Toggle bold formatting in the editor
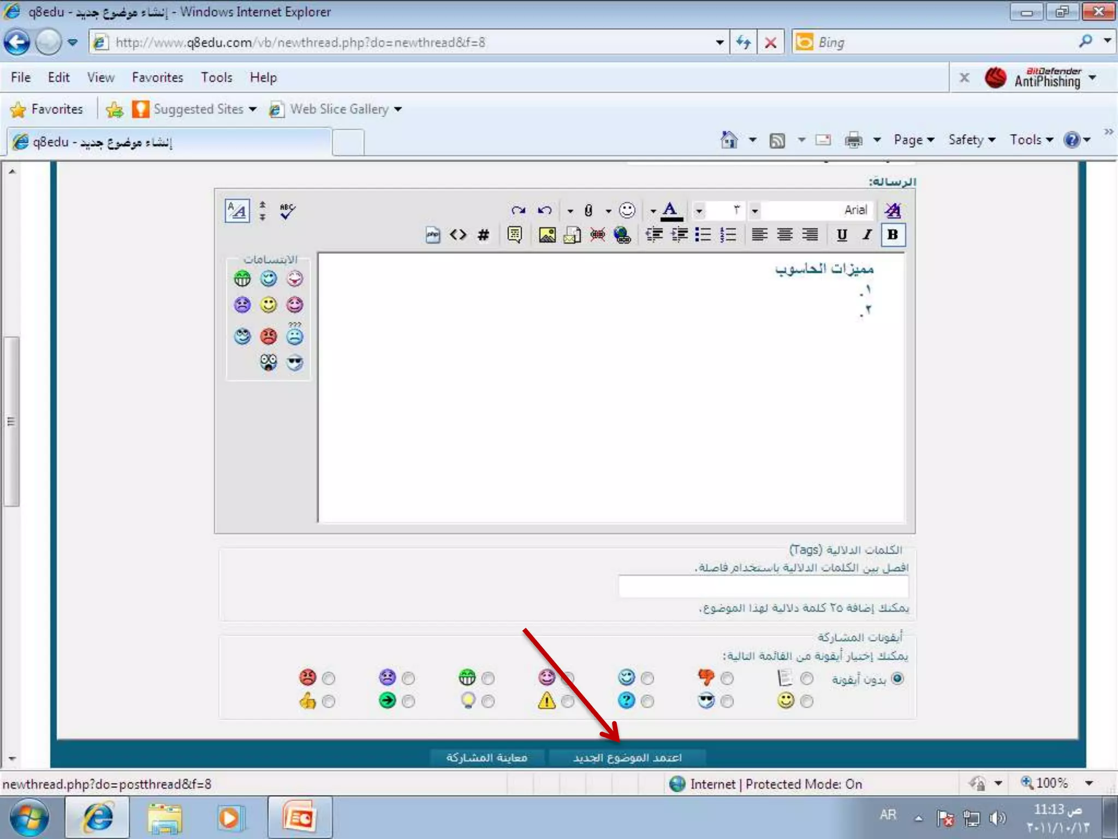The height and width of the screenshot is (839, 1118). (x=893, y=235)
